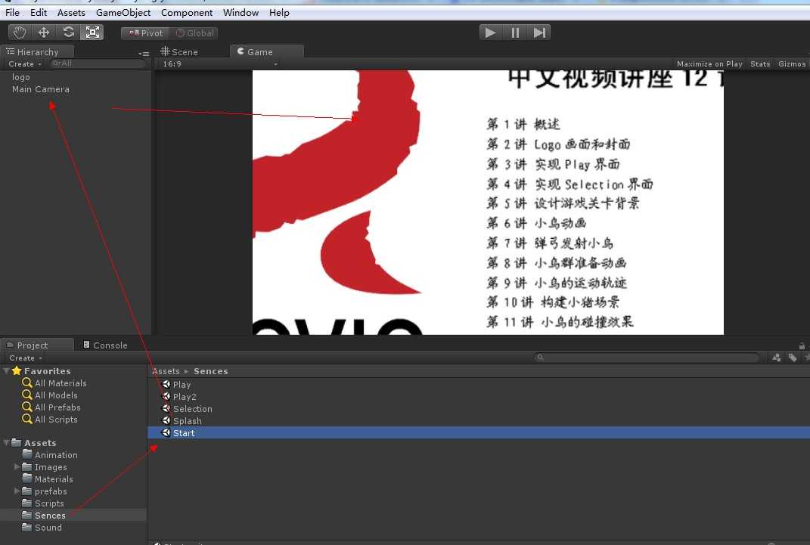The width and height of the screenshot is (810, 545).
Task: Open the 16:9 aspect ratio dropdown
Action: tap(219, 64)
